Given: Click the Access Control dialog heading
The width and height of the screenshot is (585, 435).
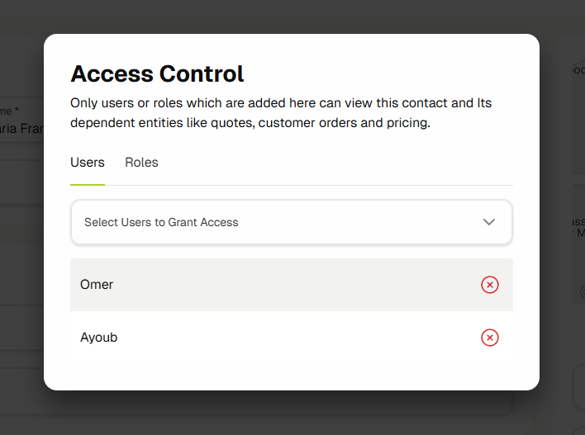Looking at the screenshot, I should click(x=157, y=73).
